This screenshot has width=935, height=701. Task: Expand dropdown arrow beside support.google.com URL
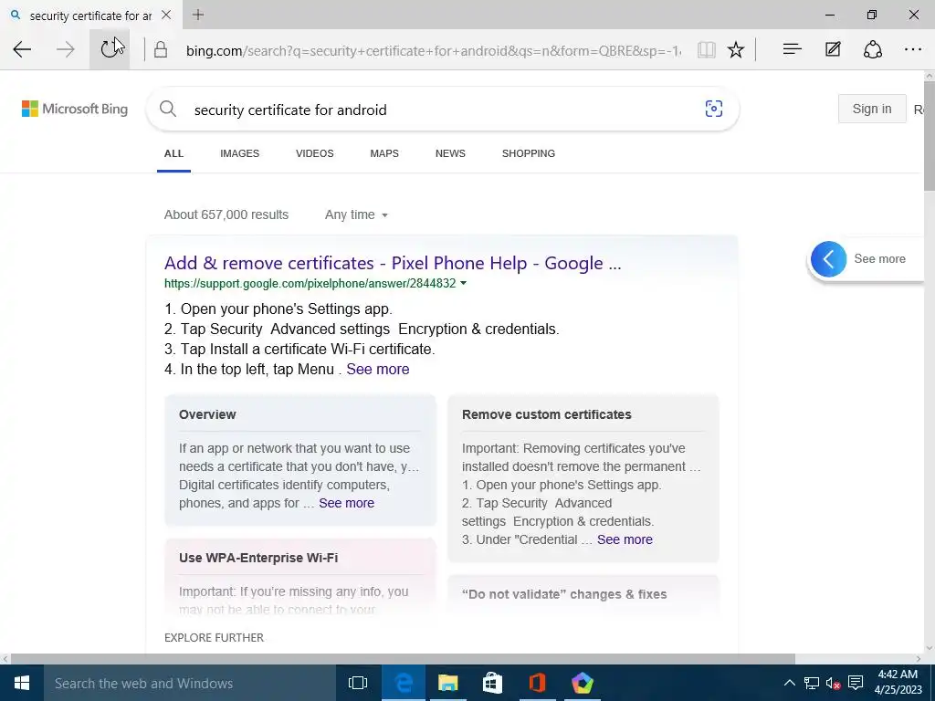tap(464, 283)
